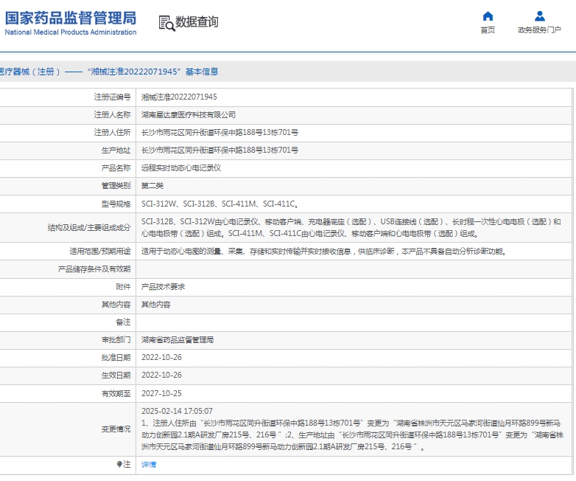Click registration number 湘械注准20222071945 value

pos(179,97)
